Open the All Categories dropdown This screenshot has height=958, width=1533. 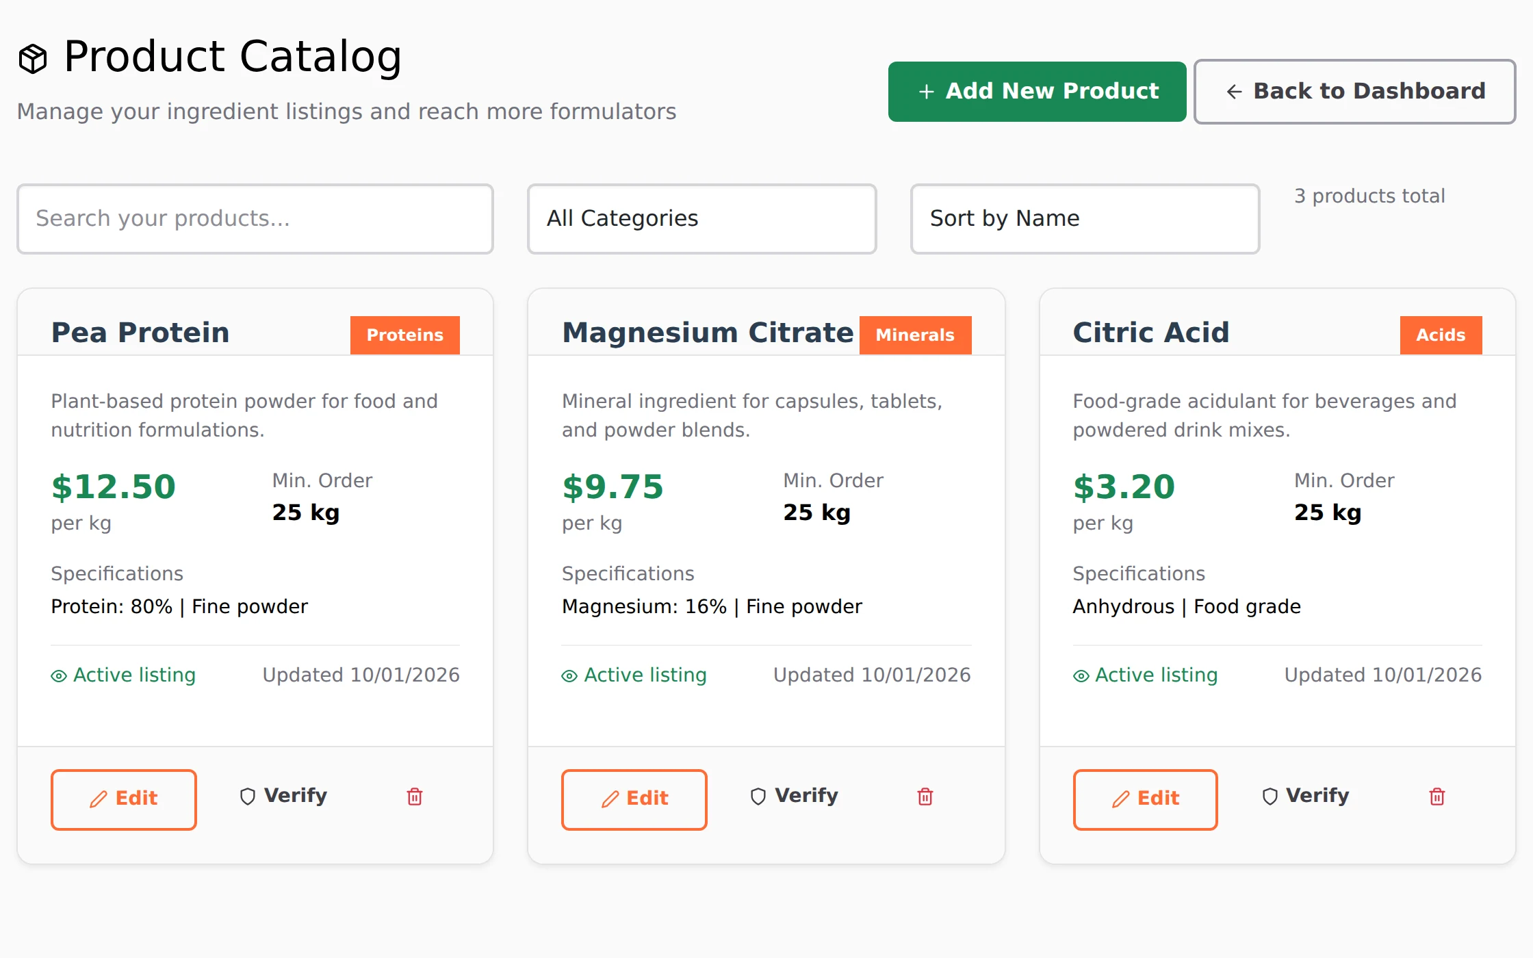[702, 219]
